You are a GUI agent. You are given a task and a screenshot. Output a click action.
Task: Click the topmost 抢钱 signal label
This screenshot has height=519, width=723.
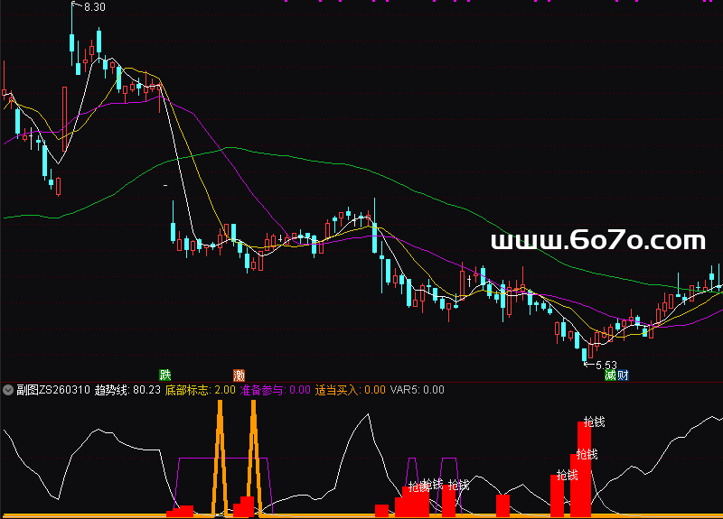click(x=594, y=422)
